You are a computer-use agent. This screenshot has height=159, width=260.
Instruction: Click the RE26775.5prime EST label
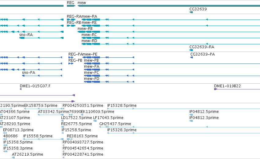pyautogui.click(x=76, y=124)
